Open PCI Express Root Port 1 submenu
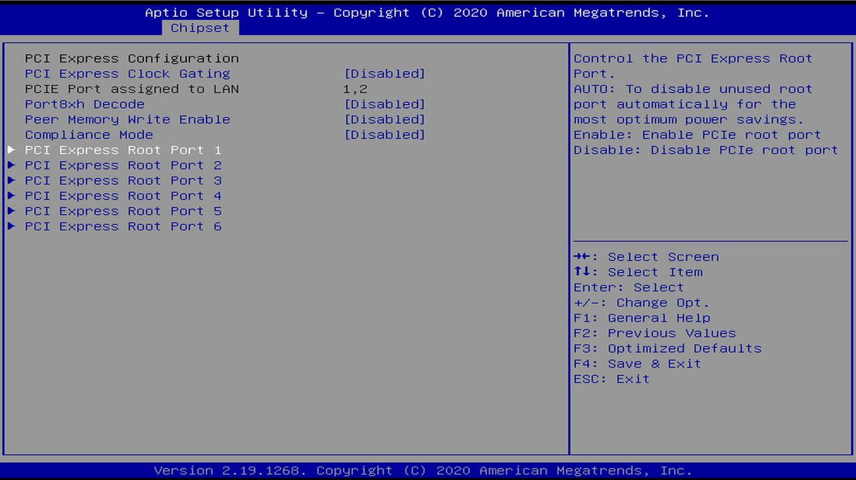The height and width of the screenshot is (480, 856). (123, 150)
